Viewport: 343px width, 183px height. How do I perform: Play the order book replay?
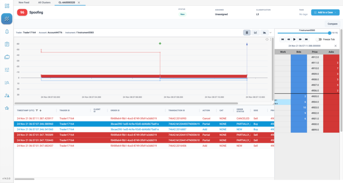[x=294, y=40]
